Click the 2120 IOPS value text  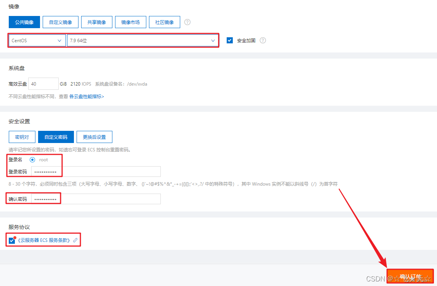tap(81, 84)
